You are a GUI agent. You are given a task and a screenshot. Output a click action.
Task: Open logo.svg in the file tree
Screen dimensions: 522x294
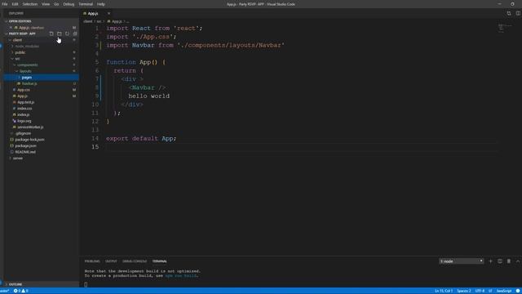[x=24, y=121]
